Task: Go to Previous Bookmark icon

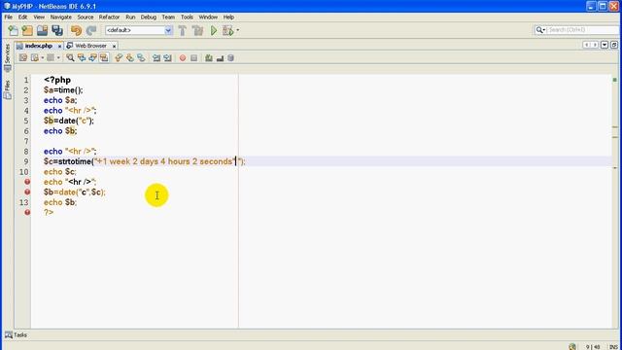Action: point(119,58)
